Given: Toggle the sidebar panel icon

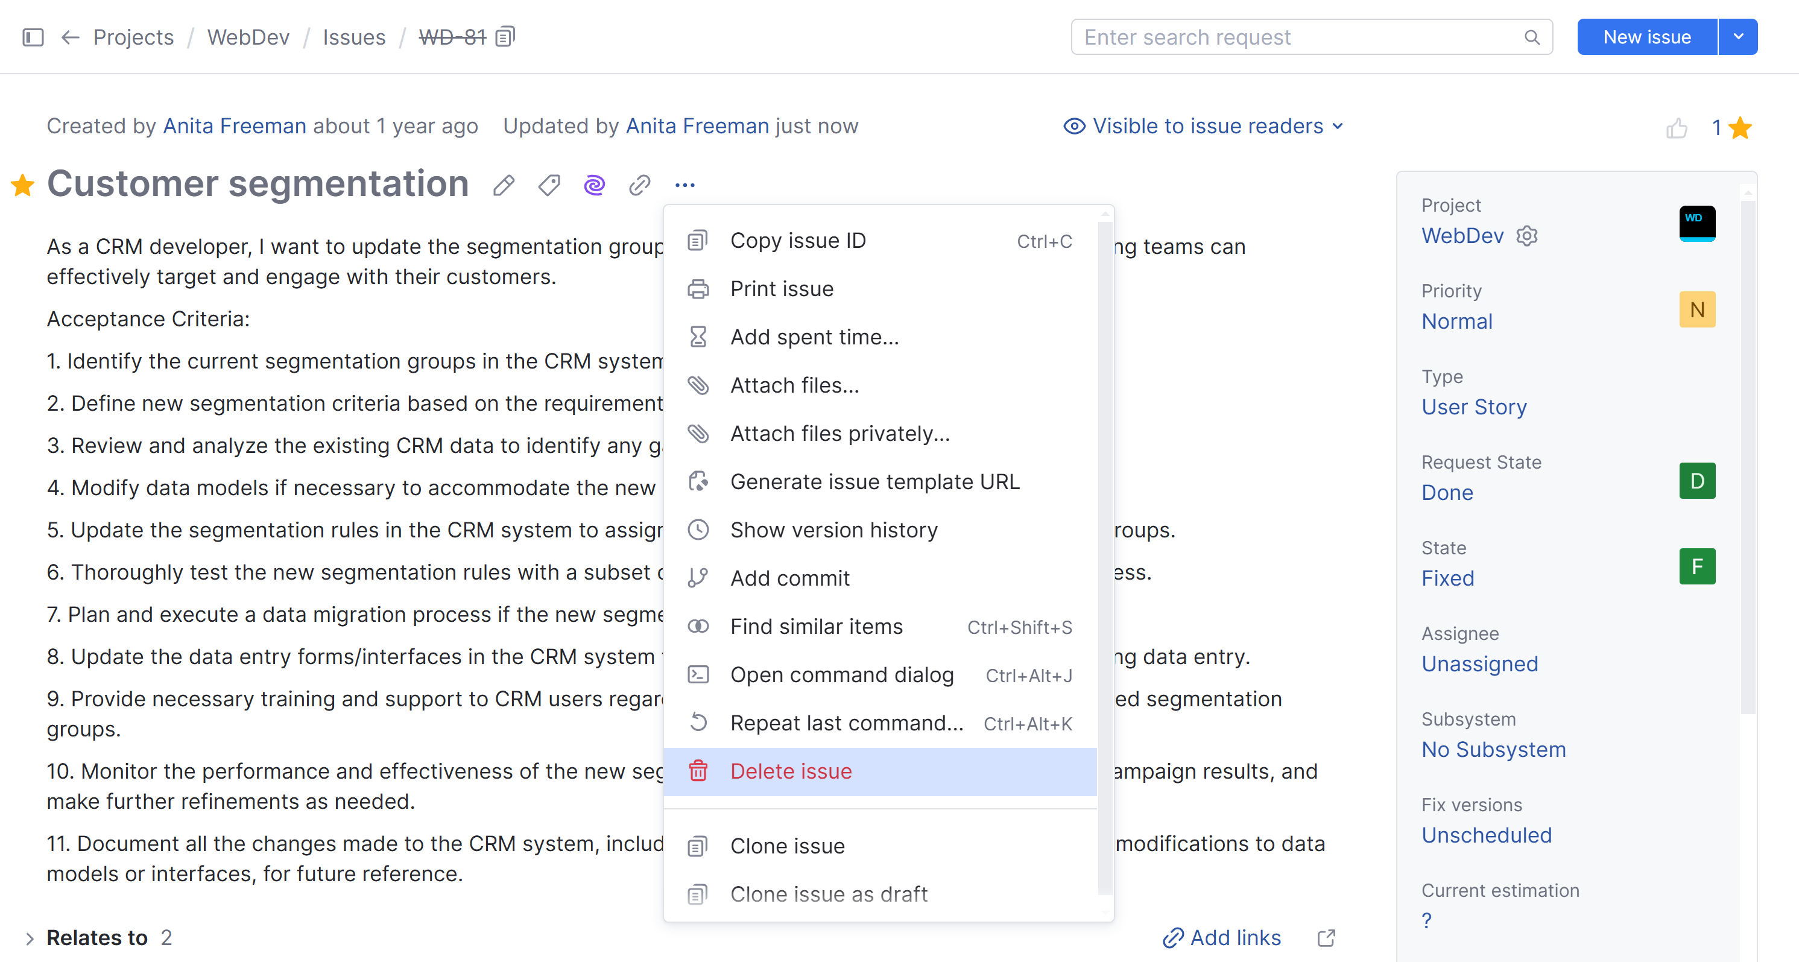Looking at the screenshot, I should pyautogui.click(x=33, y=37).
